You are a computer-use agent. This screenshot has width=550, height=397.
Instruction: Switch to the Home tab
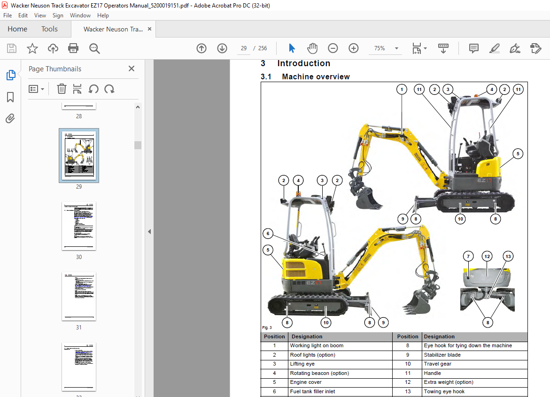click(17, 29)
